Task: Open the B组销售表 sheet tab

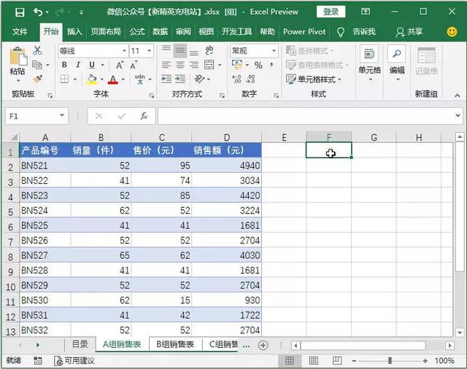Action: [x=175, y=345]
